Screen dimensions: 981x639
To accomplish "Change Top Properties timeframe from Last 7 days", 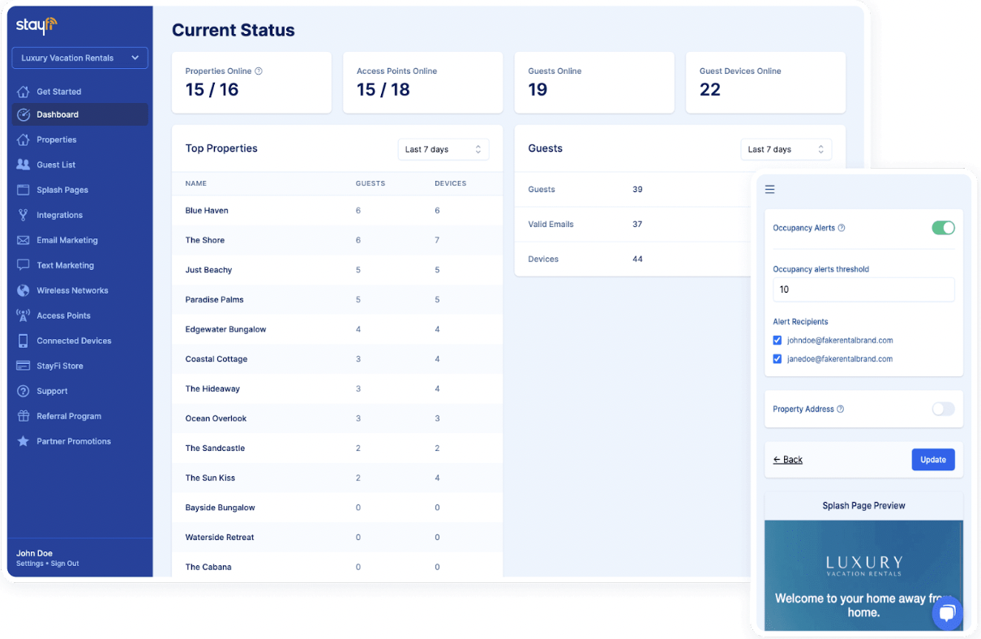I will pyautogui.click(x=443, y=149).
